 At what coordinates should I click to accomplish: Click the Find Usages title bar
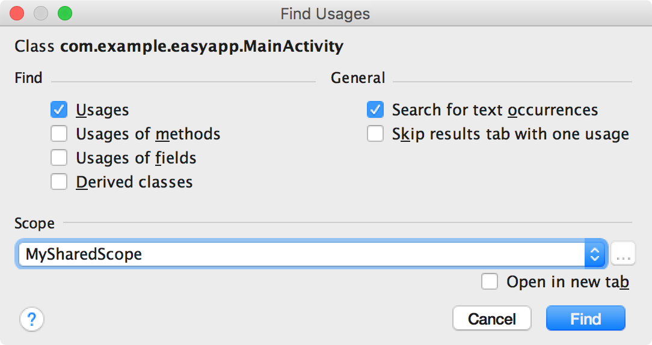325,13
